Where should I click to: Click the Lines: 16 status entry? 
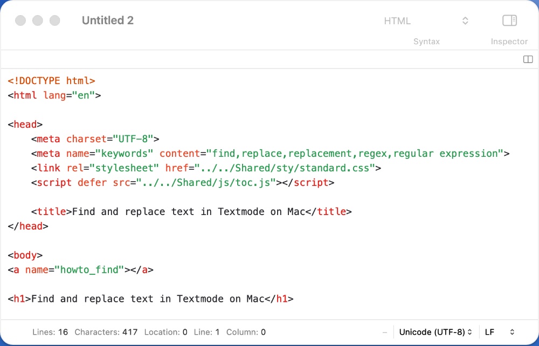click(50, 332)
